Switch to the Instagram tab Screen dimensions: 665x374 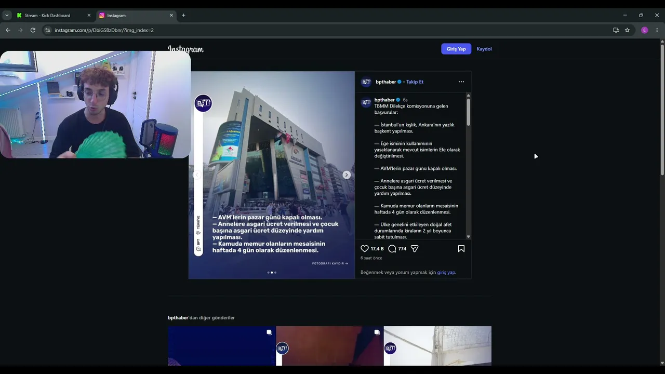136,16
